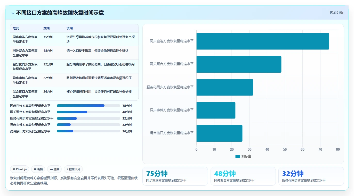354x196 pixels.
Task: Click the lightning icon beside the title
Action: coord(12,13)
